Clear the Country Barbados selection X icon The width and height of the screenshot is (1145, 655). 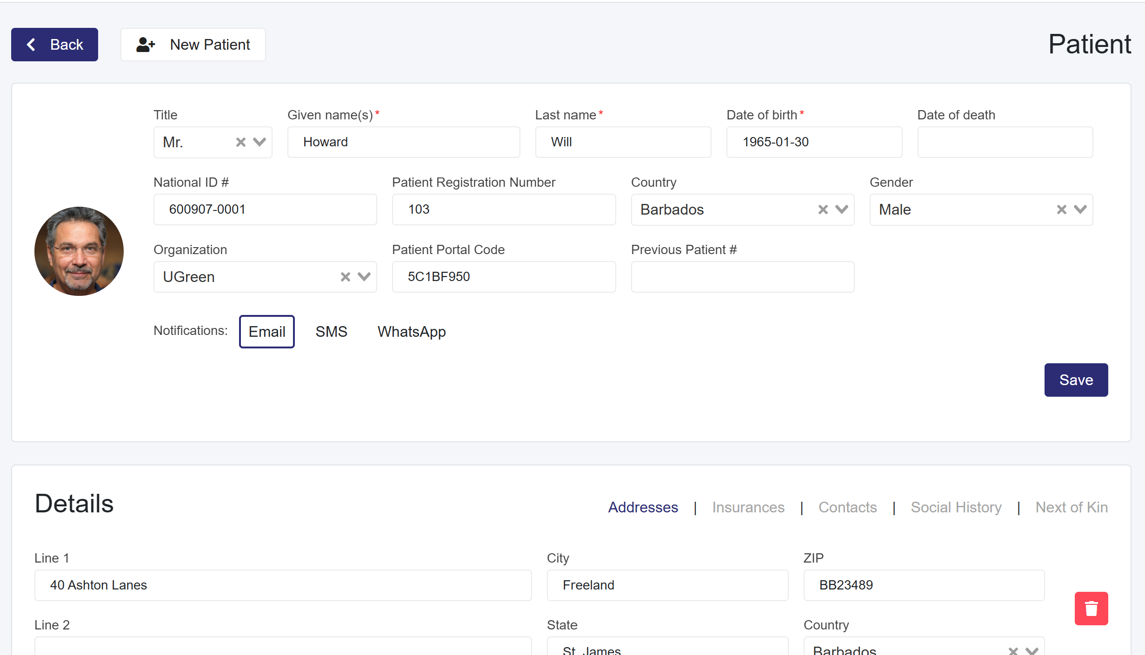coord(823,210)
